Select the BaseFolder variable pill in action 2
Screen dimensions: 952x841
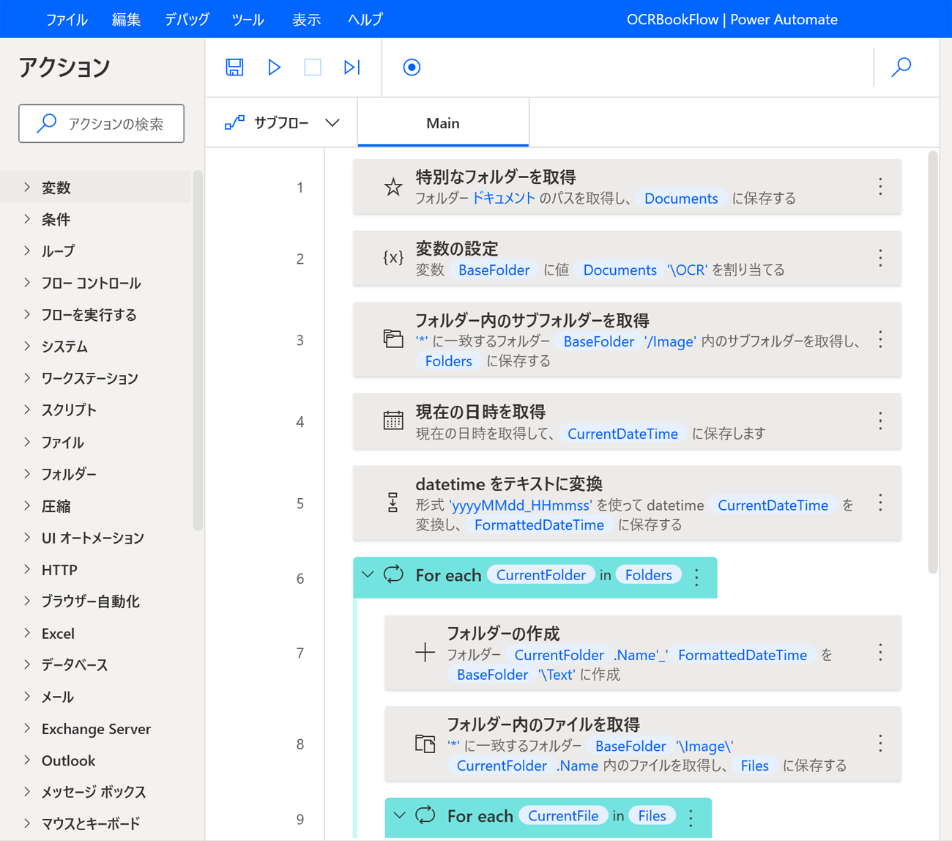tap(494, 270)
